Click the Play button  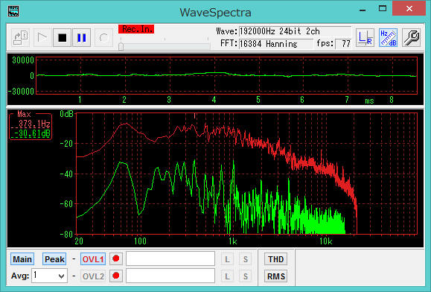coord(42,38)
